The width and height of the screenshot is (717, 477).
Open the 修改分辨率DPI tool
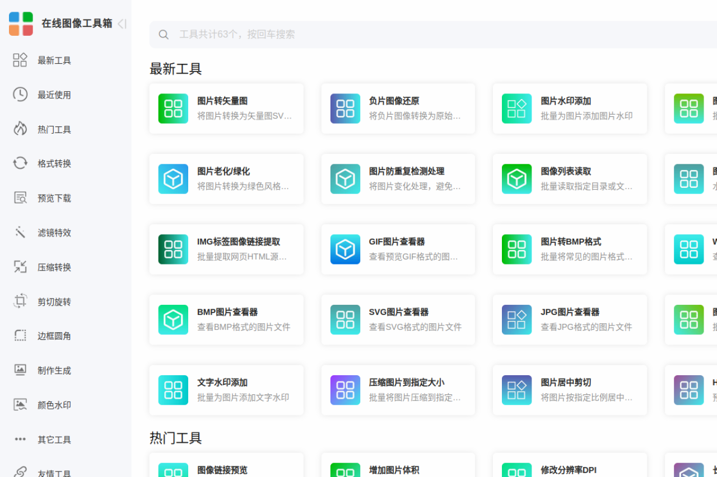point(570,465)
